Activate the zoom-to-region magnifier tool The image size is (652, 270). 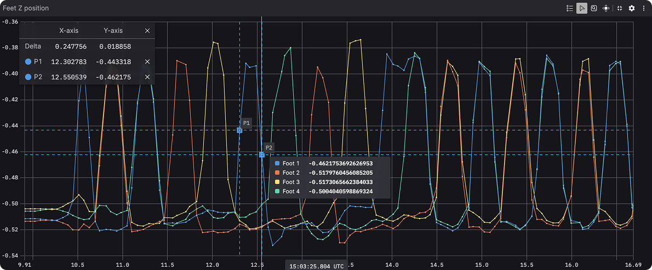tap(594, 8)
